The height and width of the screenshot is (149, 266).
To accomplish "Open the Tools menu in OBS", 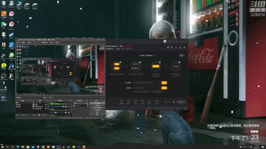I will pyautogui.click(x=52, y=43).
